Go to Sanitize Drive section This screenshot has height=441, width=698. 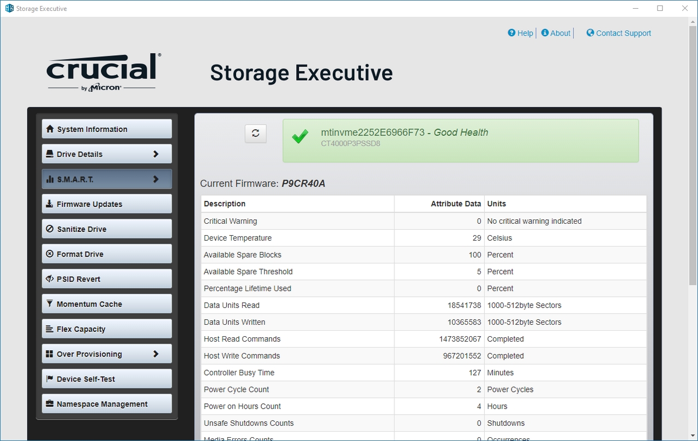(107, 229)
